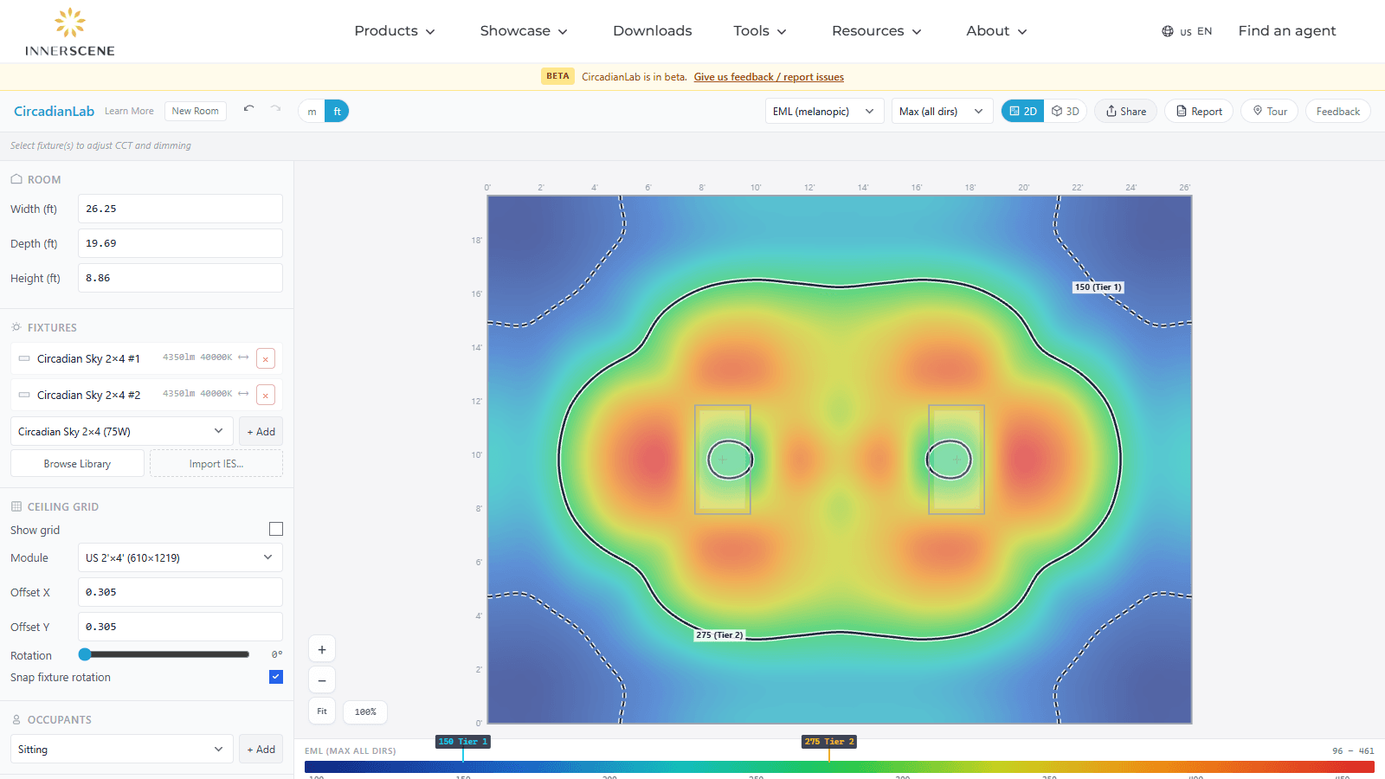Remove Circadian Sky 2×4 #2 fixture
Screen dimensions: 1385x779
(266, 395)
